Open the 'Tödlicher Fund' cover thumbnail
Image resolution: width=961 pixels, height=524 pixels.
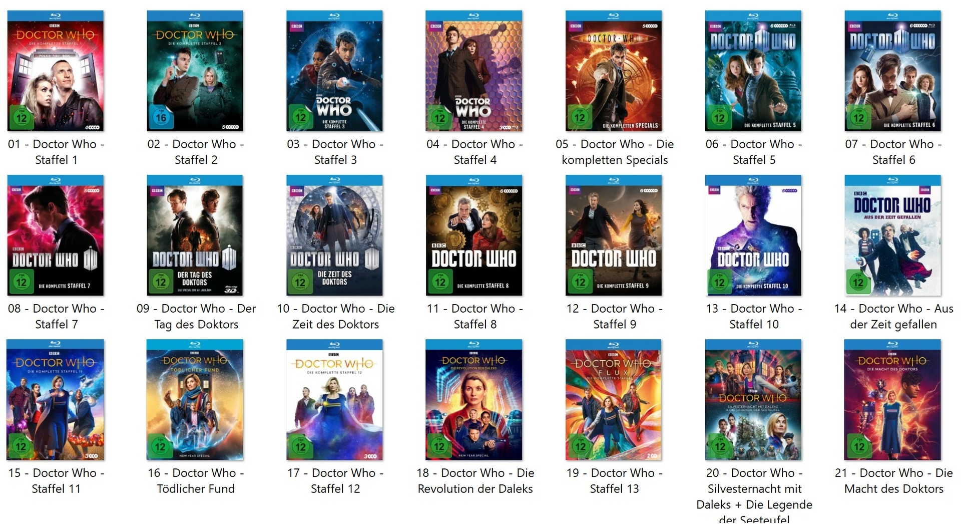tap(195, 400)
